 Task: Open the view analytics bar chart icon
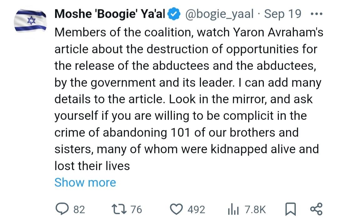(x=233, y=209)
